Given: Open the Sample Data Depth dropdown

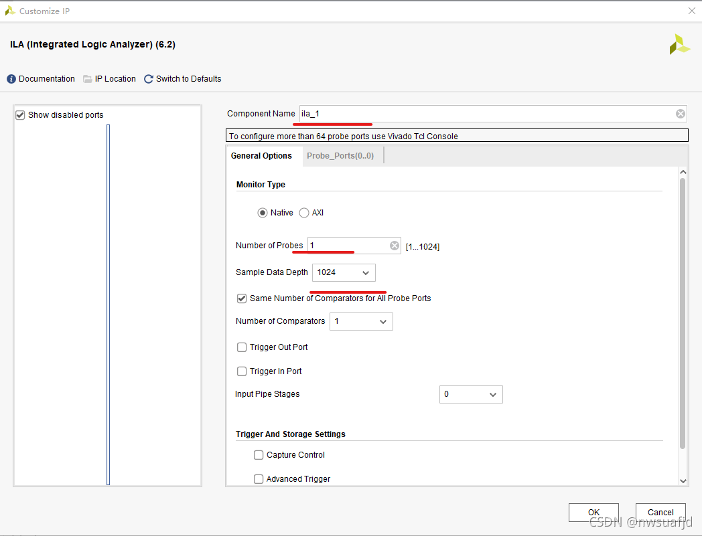Looking at the screenshot, I should [344, 272].
